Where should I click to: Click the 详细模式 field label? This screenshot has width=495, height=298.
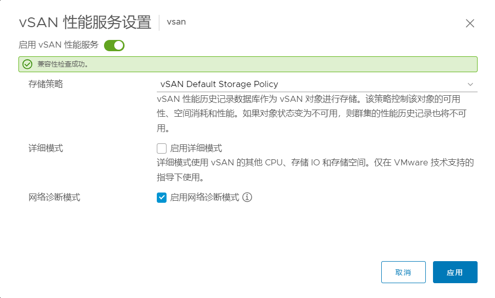(x=46, y=148)
